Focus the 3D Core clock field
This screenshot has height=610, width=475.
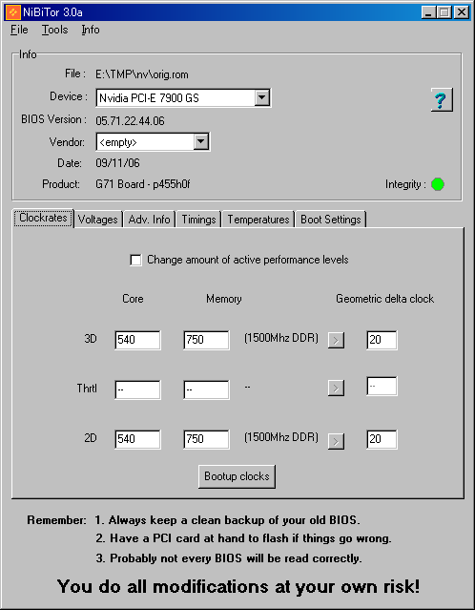[x=137, y=340]
